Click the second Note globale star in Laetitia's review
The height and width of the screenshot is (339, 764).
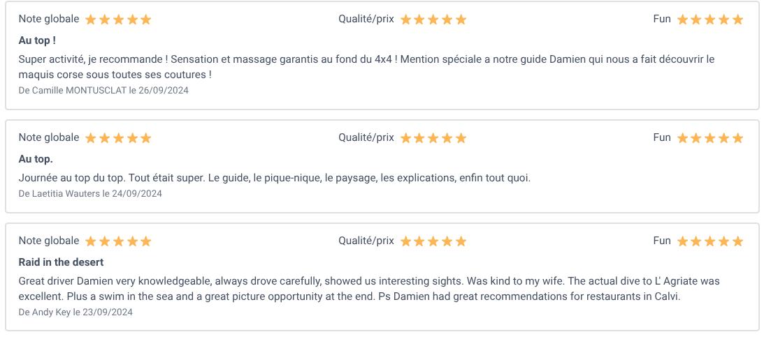(x=104, y=139)
